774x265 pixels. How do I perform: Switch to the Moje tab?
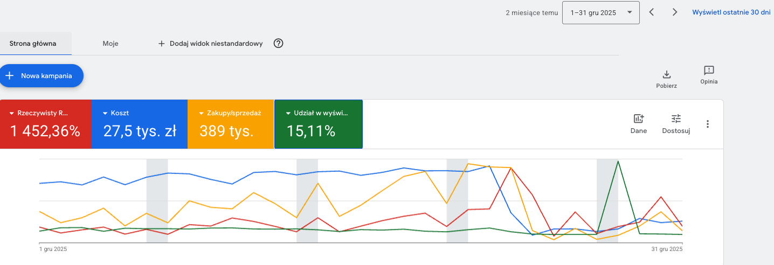tap(110, 44)
